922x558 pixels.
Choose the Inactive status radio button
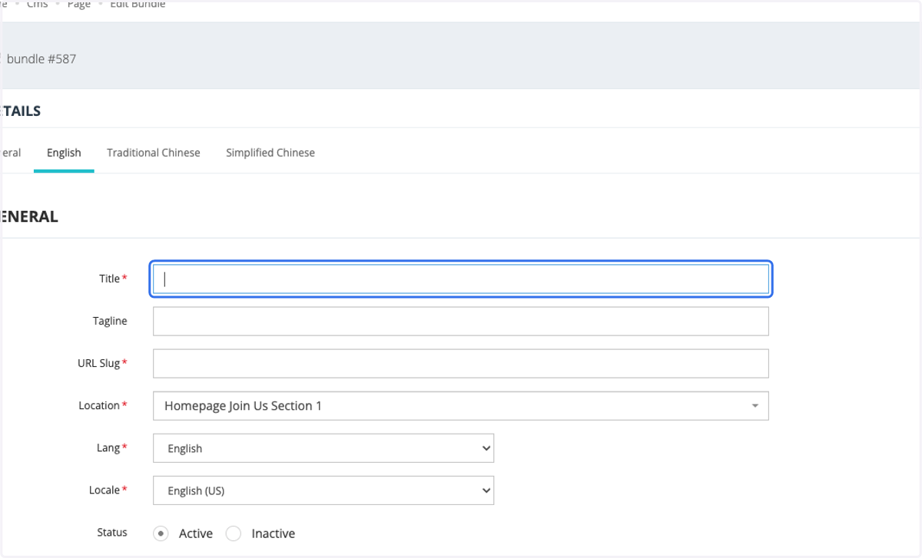[x=234, y=533]
